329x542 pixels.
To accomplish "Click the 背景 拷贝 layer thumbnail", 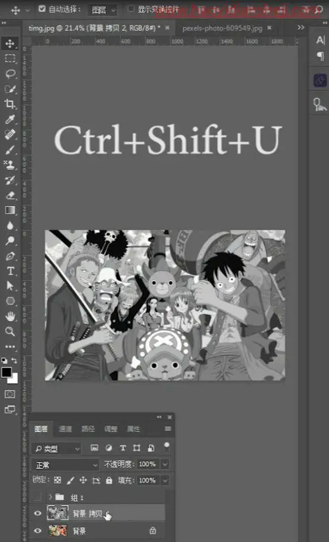I will (x=58, y=513).
